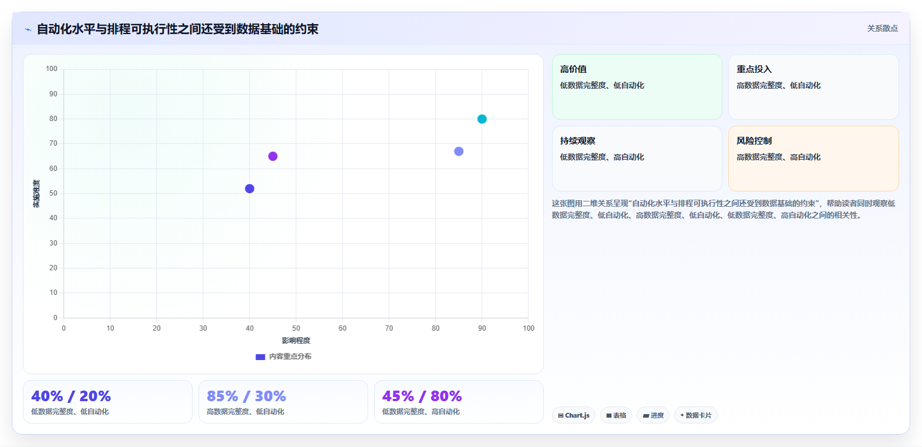Click the 45% / 80% stat card

coord(459,402)
